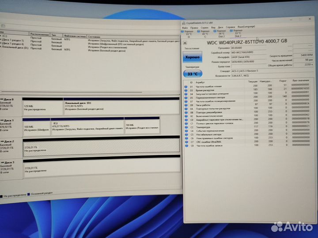This screenshot has height=238, width=318.
Task: Click the 33 °C temperature button
Action: pos(192,74)
